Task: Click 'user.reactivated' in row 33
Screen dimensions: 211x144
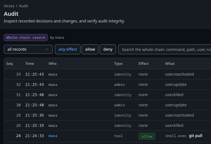Action: [180, 74]
